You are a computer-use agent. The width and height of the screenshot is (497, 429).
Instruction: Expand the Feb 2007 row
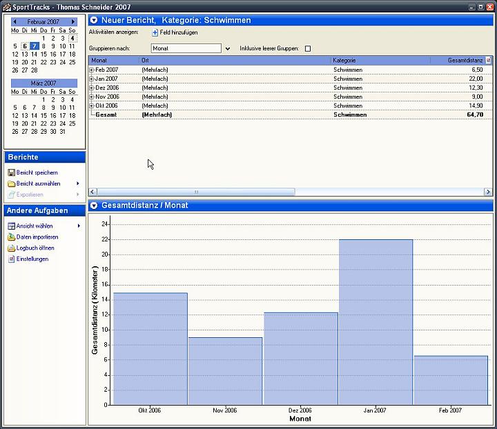pos(92,70)
